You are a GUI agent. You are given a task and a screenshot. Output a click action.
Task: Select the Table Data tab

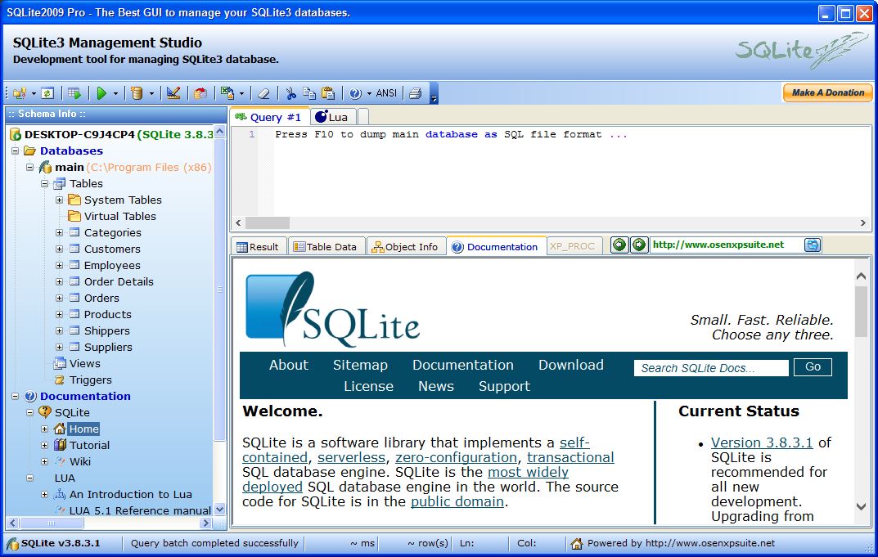click(x=326, y=246)
